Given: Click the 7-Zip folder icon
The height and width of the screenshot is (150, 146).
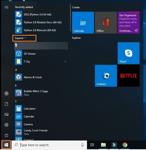Looking at the screenshot, I should click(x=19, y=62).
